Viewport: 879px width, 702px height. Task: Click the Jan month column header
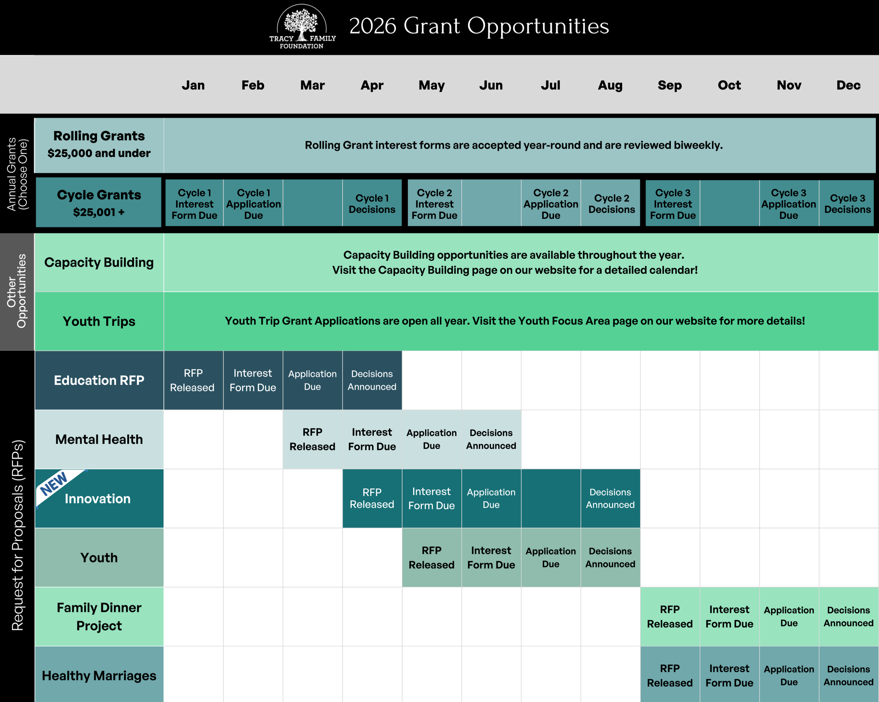pos(193,85)
